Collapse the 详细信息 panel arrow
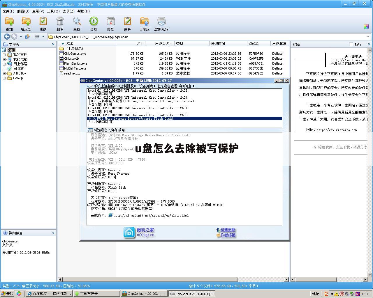373x298 pixels. pos(53,233)
